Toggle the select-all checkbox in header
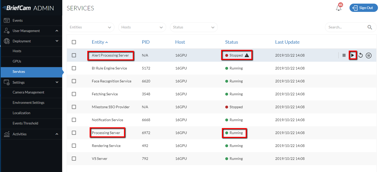The height and width of the screenshot is (172, 380). point(74,42)
